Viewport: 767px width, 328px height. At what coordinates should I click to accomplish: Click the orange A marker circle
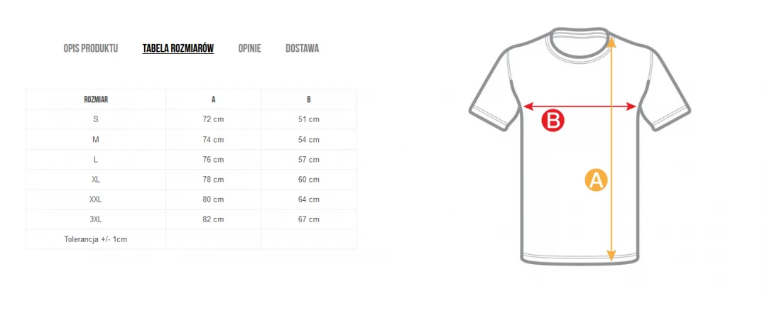pos(596,180)
